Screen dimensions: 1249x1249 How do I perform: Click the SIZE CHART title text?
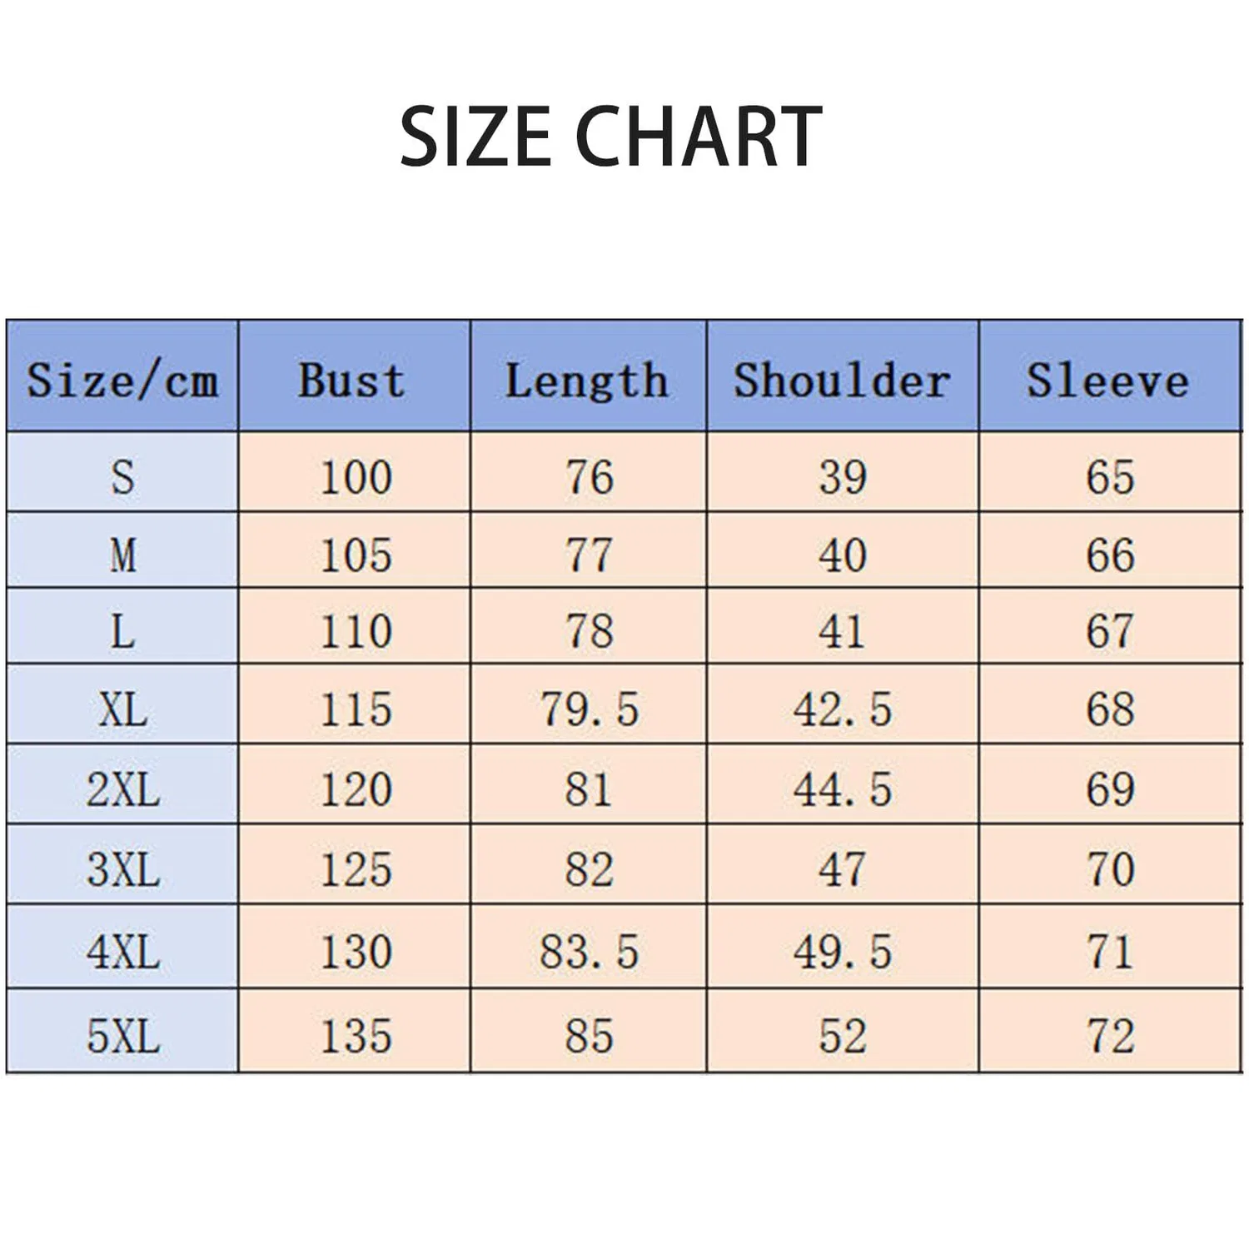click(611, 137)
